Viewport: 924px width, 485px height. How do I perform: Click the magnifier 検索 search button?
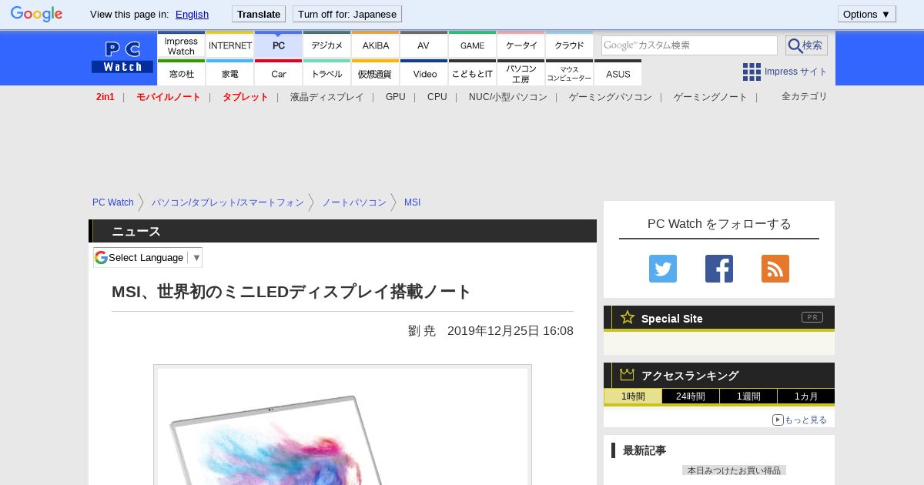pos(806,45)
